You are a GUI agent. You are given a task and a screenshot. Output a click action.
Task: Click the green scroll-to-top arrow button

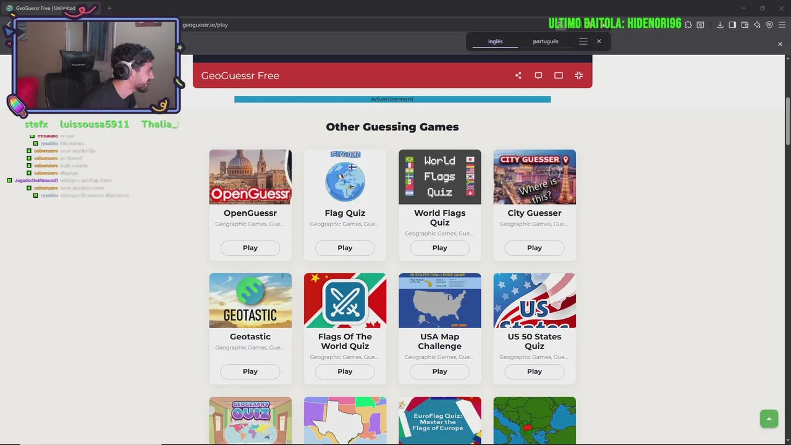pyautogui.click(x=769, y=418)
